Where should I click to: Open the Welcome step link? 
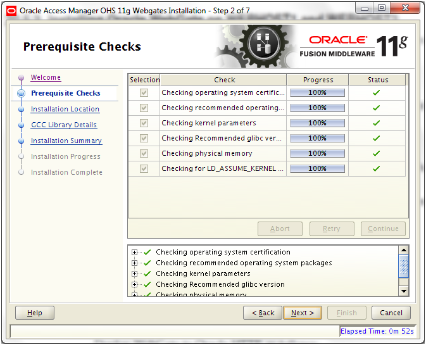46,77
